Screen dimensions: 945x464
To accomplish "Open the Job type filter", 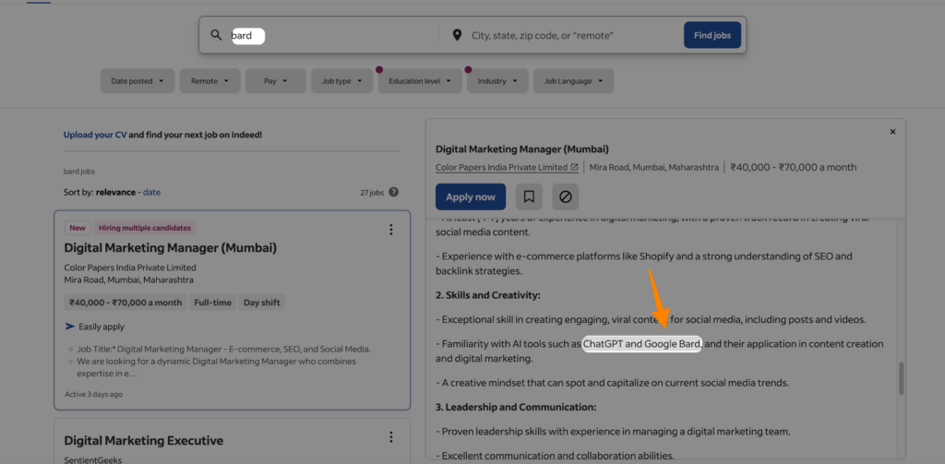I will [341, 81].
